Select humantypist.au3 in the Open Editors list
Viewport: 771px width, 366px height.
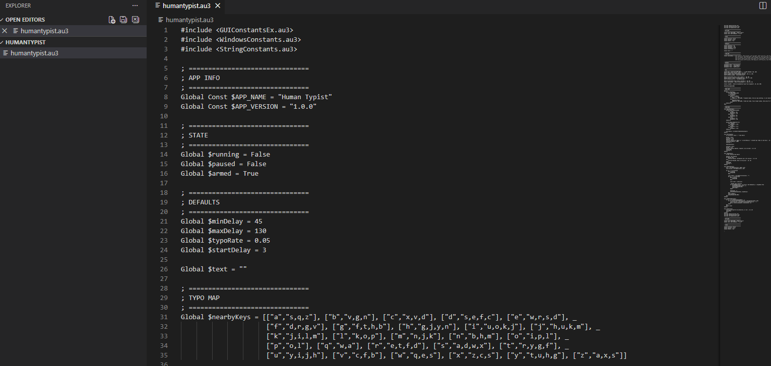click(44, 31)
